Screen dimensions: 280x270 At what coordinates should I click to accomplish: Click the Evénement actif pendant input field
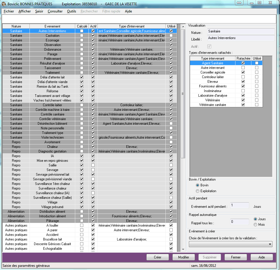pos(239,205)
